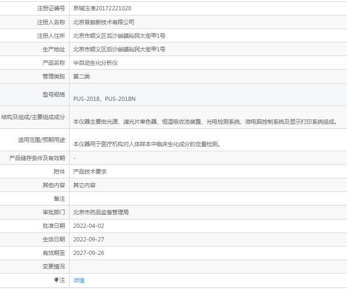Click expiry date 2027-09-26

89,253
